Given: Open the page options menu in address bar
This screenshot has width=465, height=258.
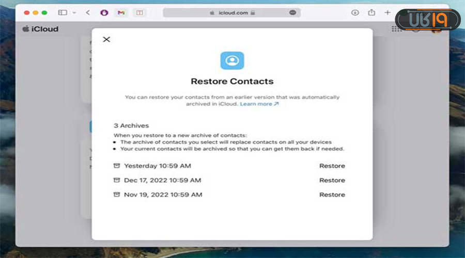Looking at the screenshot, I should (292, 12).
